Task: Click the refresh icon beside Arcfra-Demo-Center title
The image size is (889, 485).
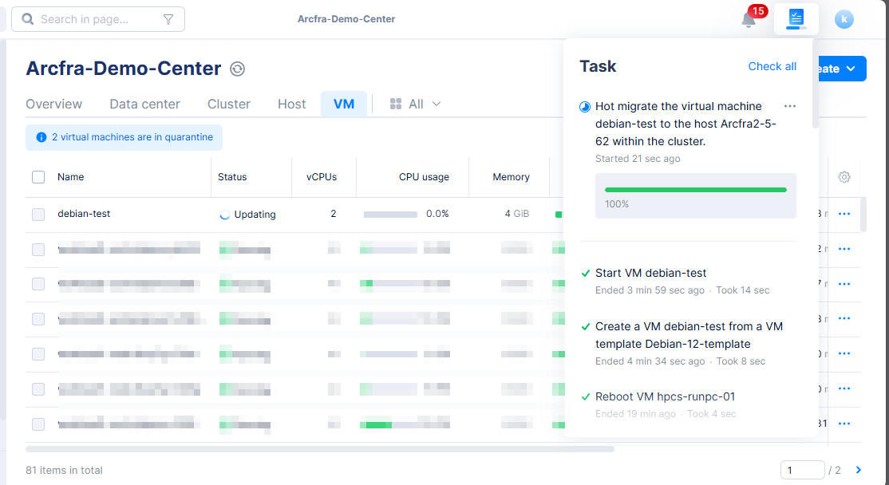Action: pyautogui.click(x=237, y=69)
